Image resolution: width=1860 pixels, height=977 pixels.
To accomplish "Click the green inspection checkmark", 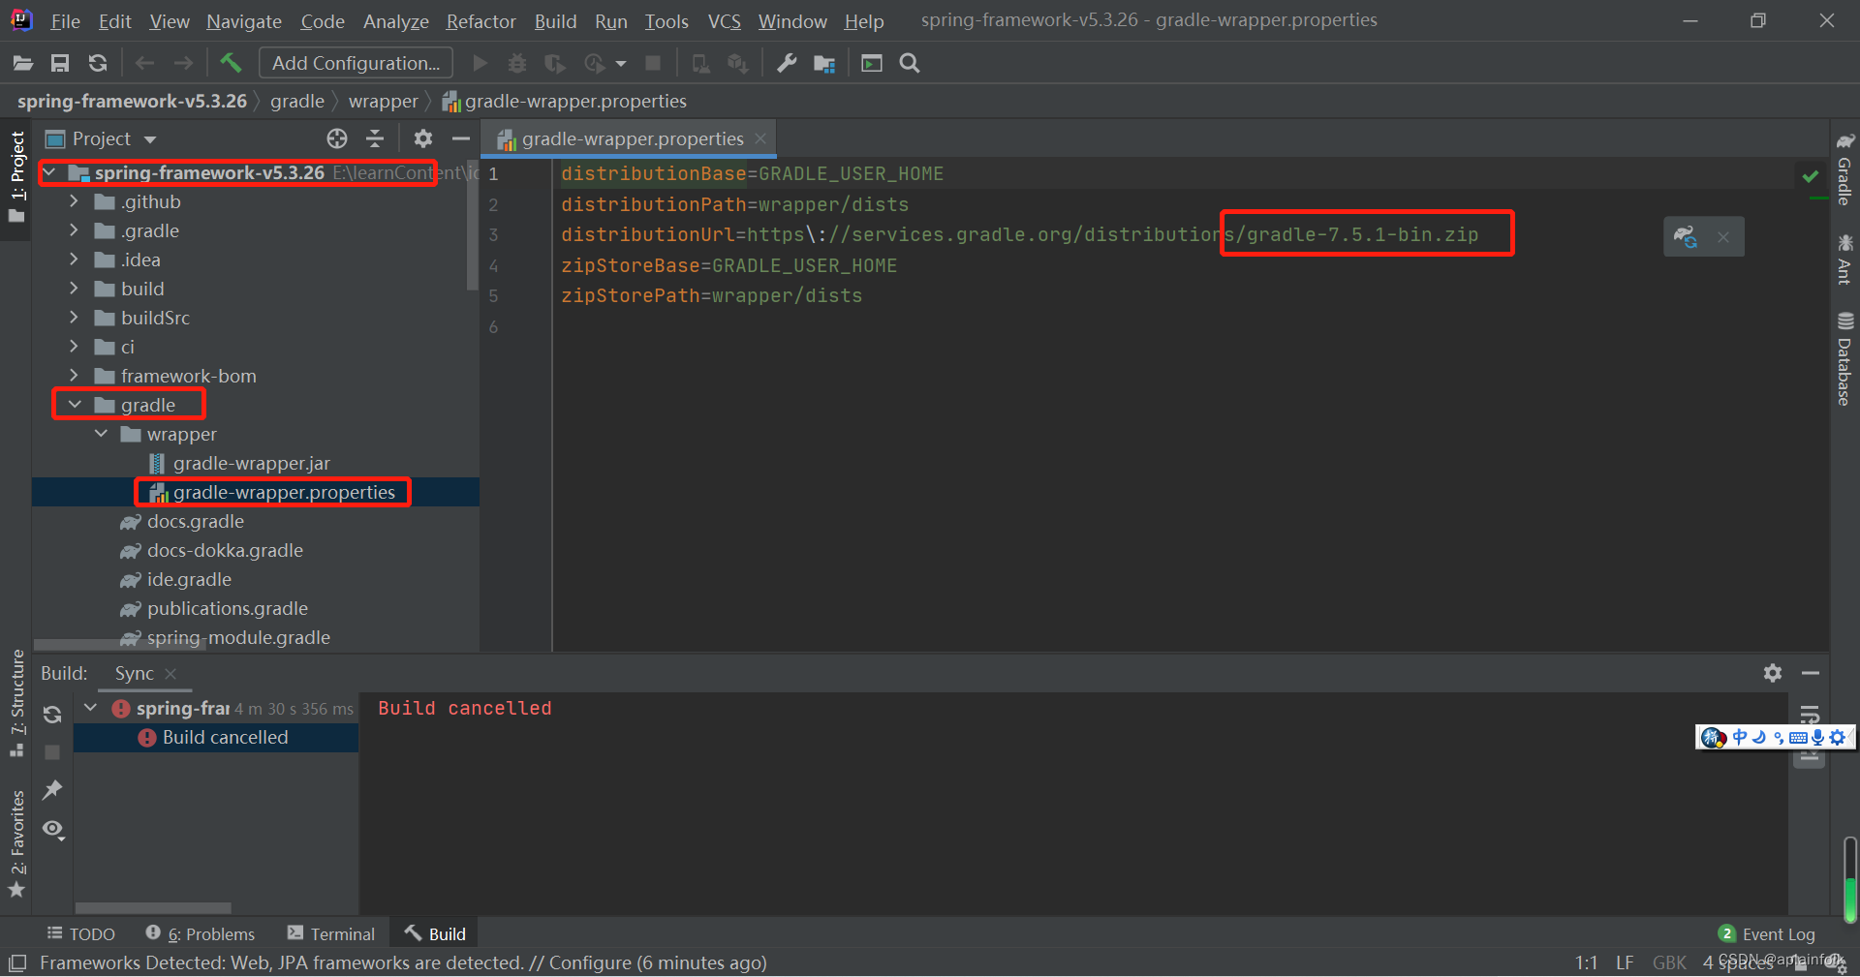I will click(x=1810, y=176).
